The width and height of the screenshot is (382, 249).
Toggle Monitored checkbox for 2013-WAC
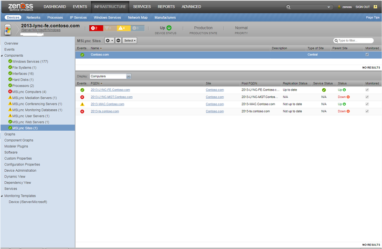point(367,104)
